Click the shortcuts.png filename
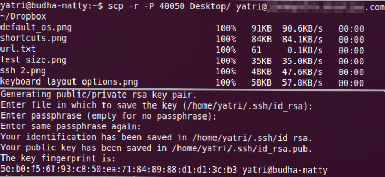The height and width of the screenshot is (177, 385). [33, 39]
